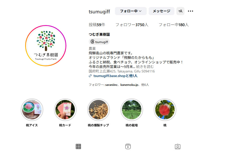This screenshot has width=252, height=151.
Task: Click the link icon beside tsumugiff.base.shop
Action: coord(90,76)
